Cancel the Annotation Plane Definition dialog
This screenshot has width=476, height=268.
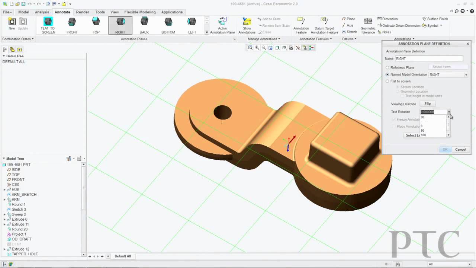point(461,150)
